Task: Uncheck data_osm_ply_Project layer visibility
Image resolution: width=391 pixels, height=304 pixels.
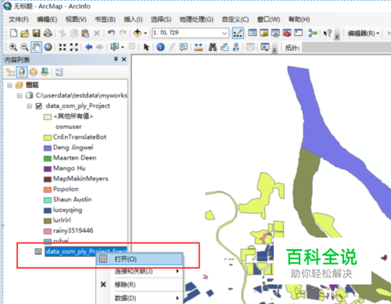Action: point(39,106)
